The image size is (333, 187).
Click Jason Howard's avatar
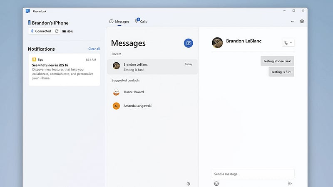point(116,92)
